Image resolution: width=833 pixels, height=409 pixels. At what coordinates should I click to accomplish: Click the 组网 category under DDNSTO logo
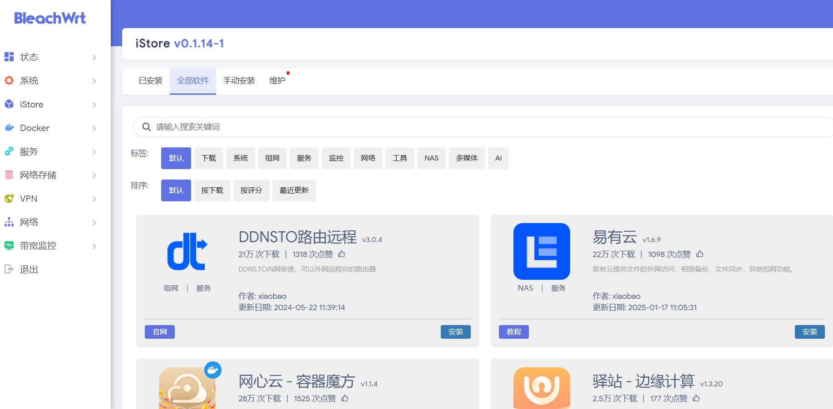click(x=171, y=288)
